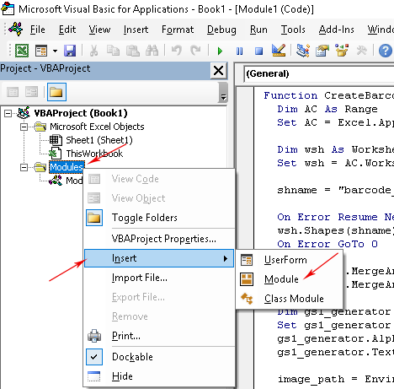The height and width of the screenshot is (389, 394).
Task: Open the File menu
Action: point(38,30)
